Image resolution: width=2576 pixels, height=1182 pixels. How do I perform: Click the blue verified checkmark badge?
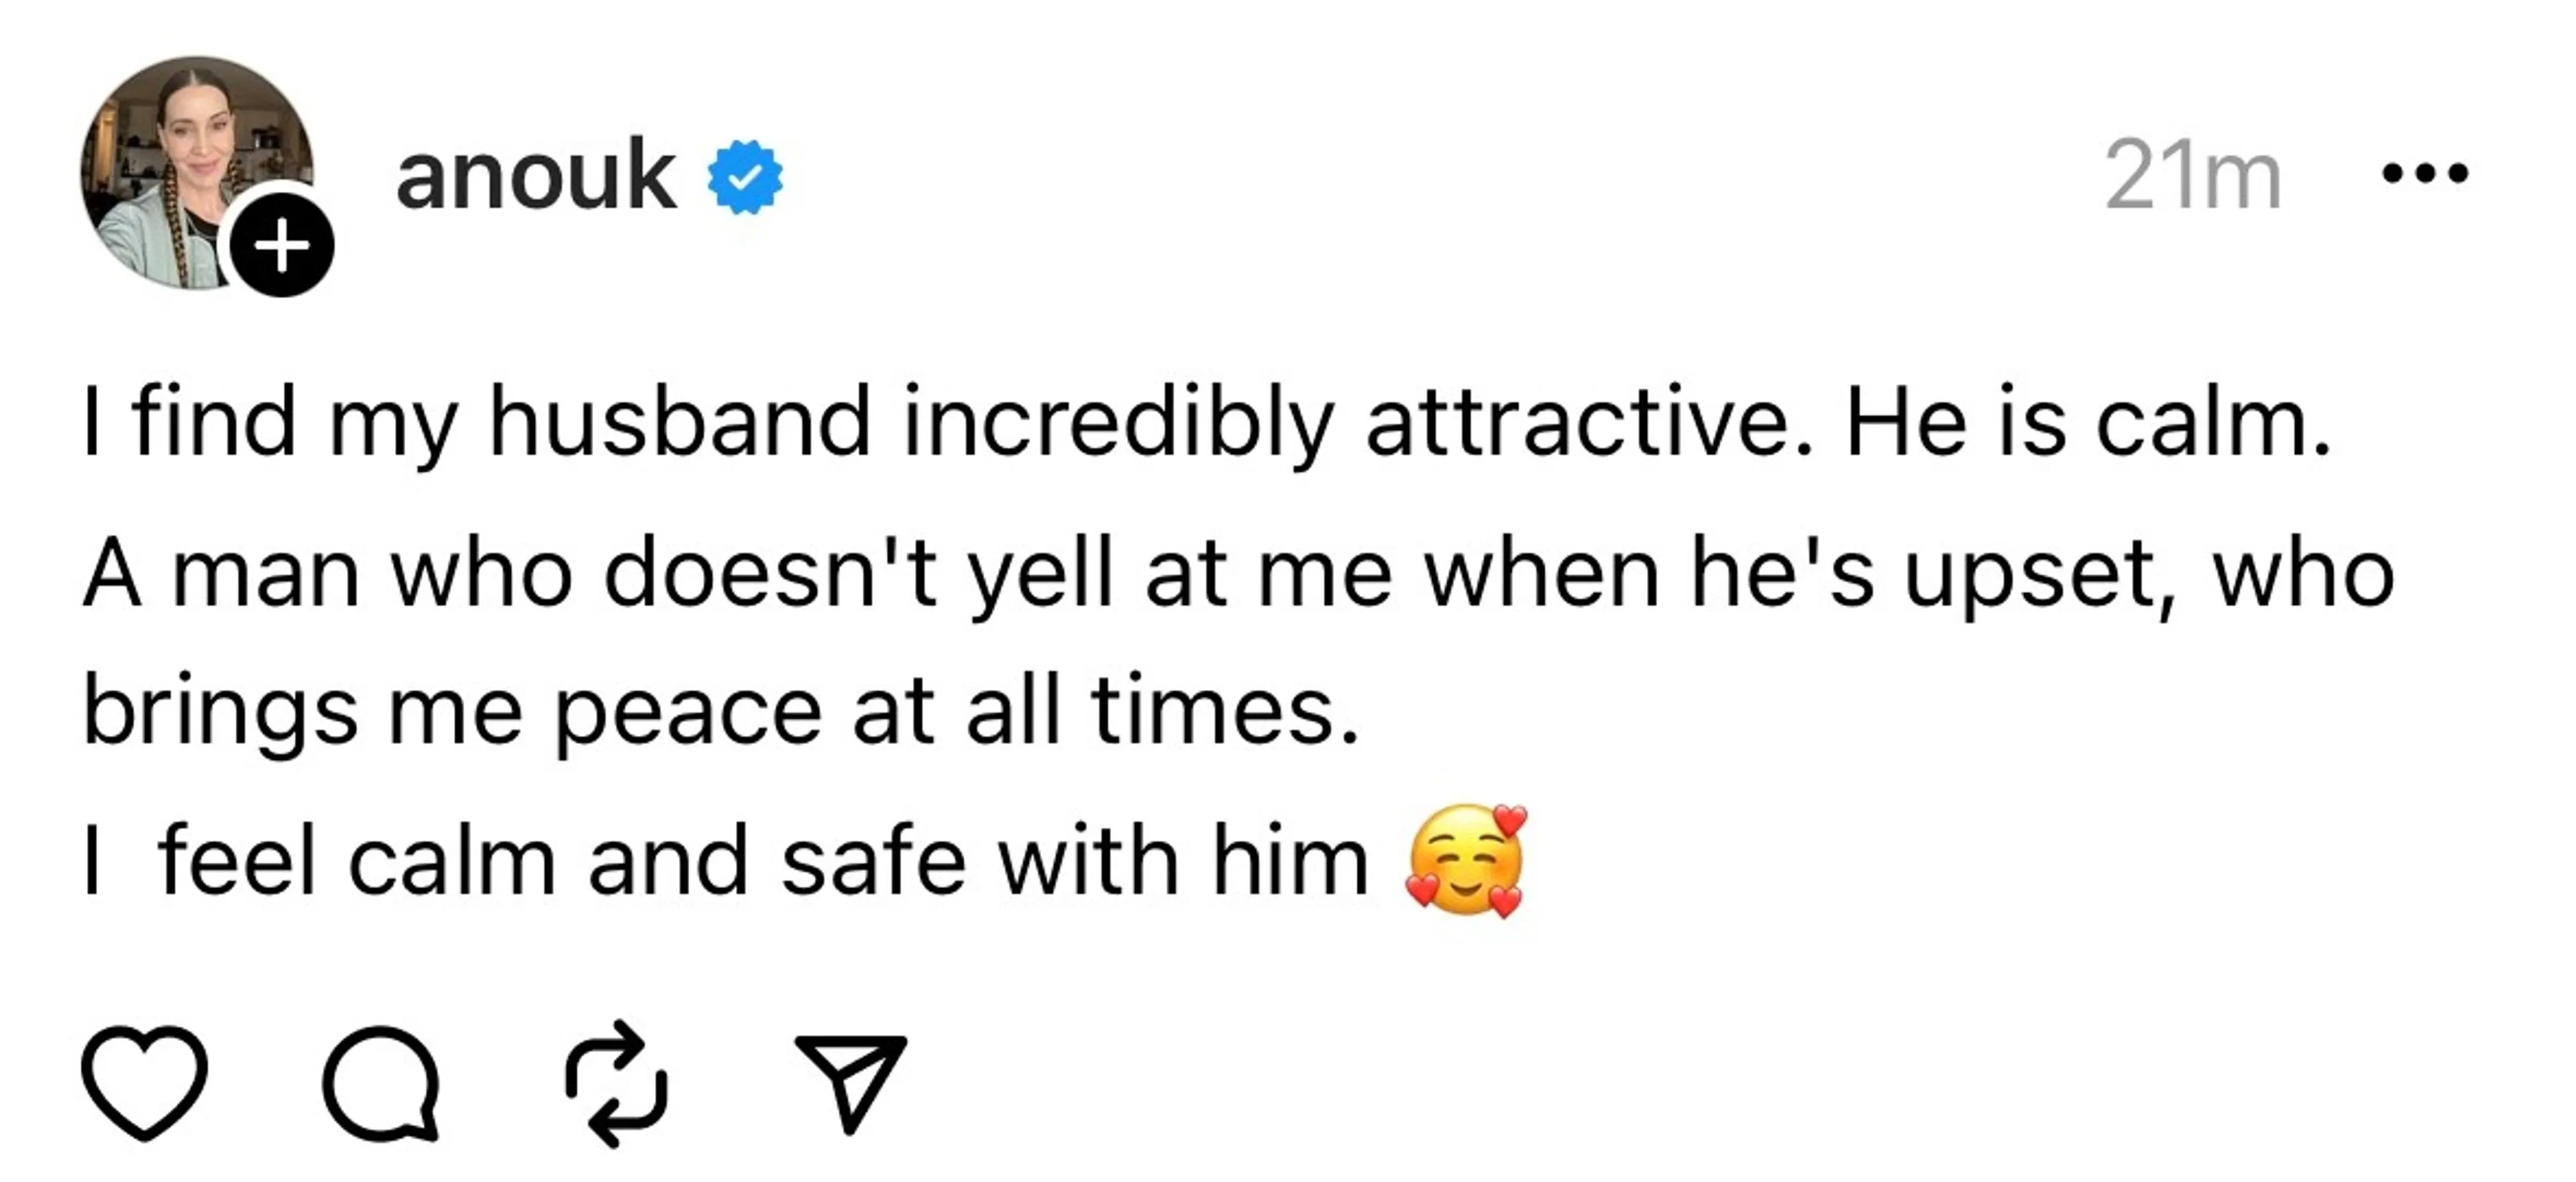(745, 177)
